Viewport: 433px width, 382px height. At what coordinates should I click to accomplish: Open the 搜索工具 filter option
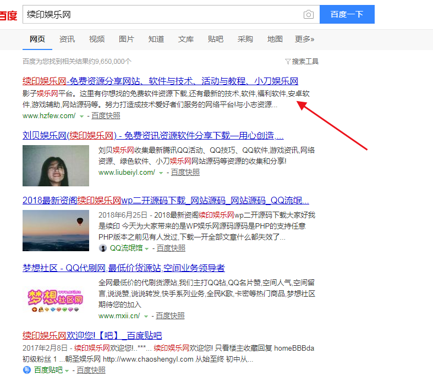302,61
